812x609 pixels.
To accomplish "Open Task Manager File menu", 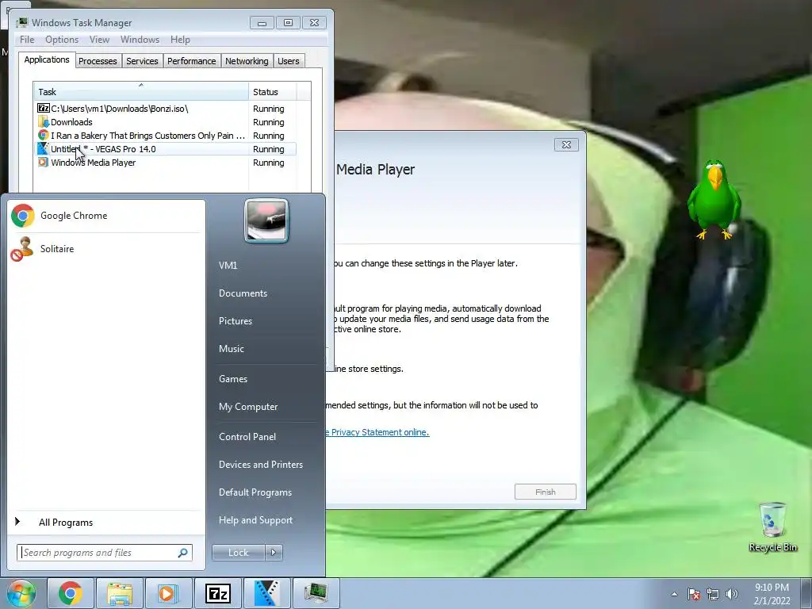I will [x=27, y=40].
